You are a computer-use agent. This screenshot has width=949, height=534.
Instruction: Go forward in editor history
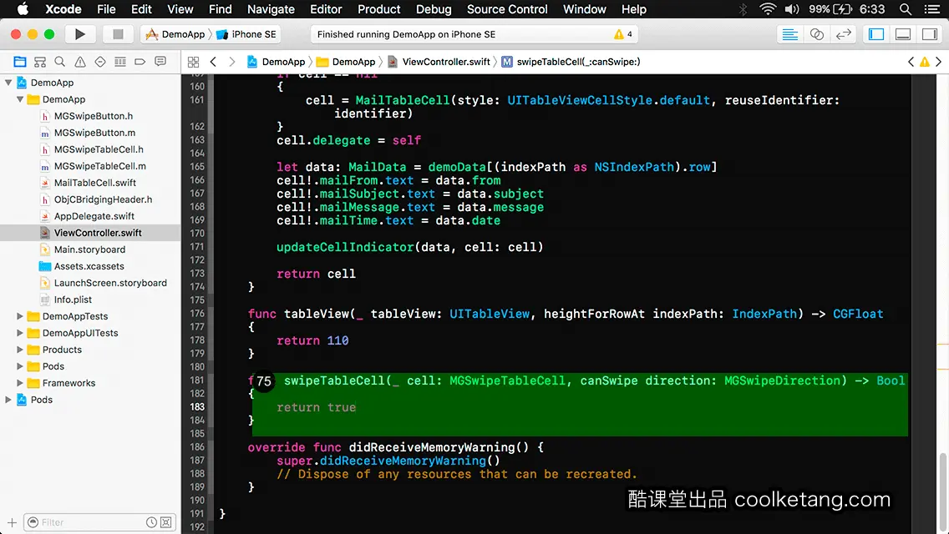(231, 62)
